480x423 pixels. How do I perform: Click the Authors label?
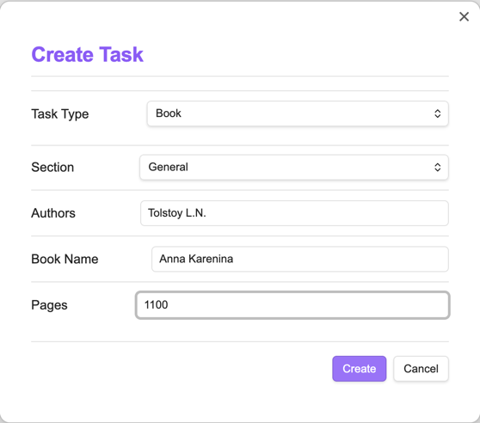(x=53, y=213)
